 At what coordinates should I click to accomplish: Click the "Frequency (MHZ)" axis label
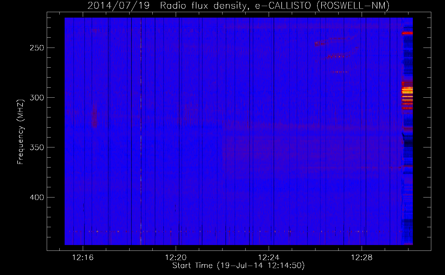point(21,132)
